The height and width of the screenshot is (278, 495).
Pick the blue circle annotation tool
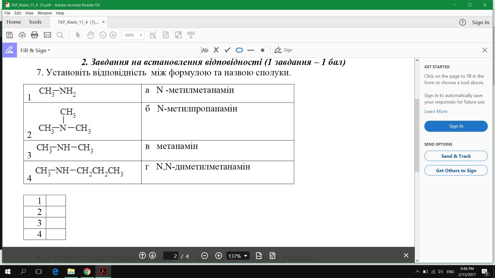[x=239, y=50]
